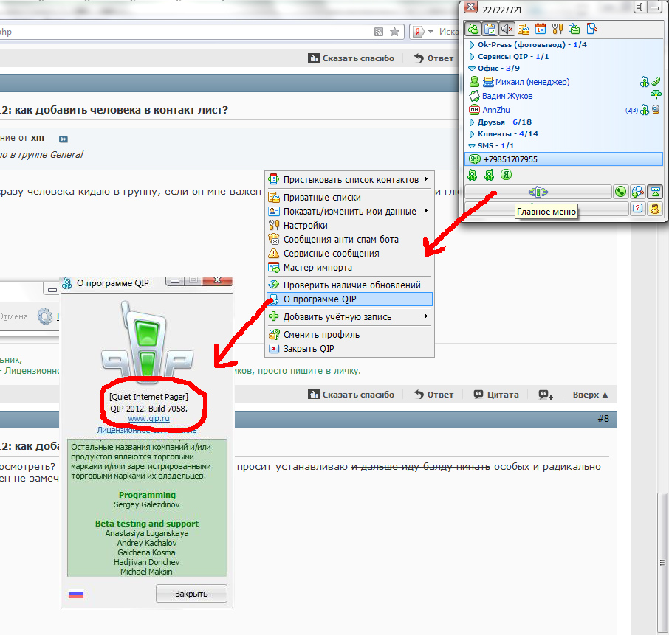Click the first QIP account status icon

(473, 175)
